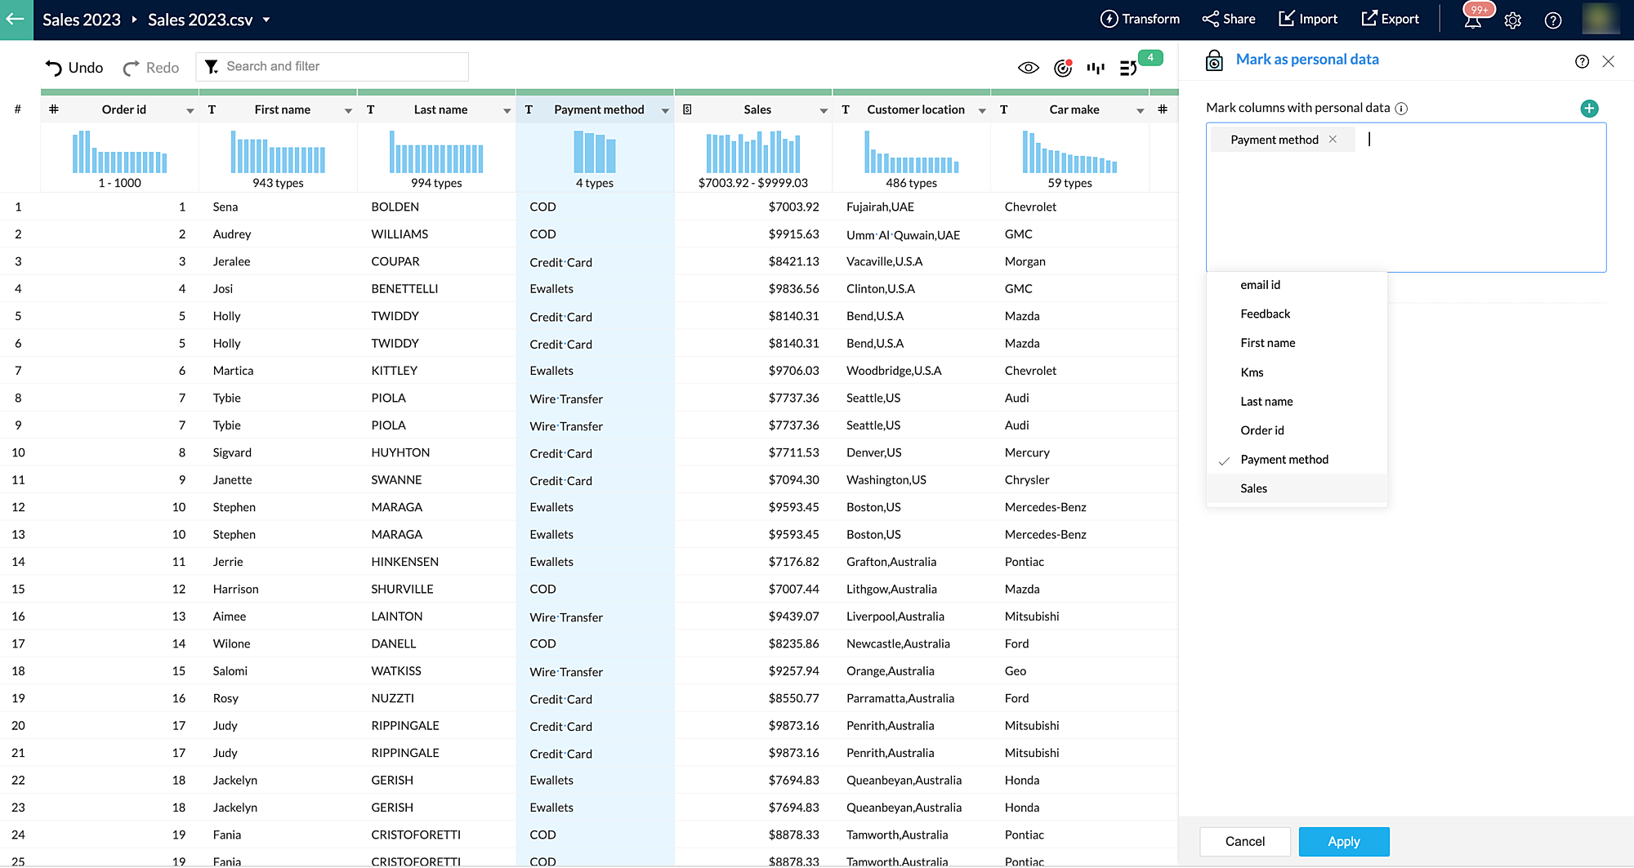This screenshot has width=1634, height=868.
Task: Open the settings gear icon
Action: pos(1512,20)
